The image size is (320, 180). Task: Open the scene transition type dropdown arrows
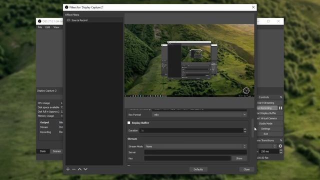pos(274,146)
